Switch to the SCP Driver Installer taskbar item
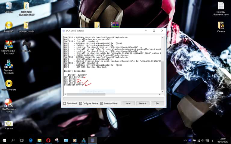 click(92, 140)
